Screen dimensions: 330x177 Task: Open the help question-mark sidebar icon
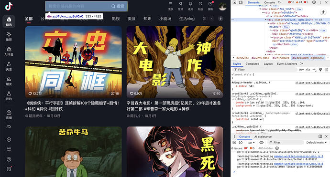[x=9, y=159]
